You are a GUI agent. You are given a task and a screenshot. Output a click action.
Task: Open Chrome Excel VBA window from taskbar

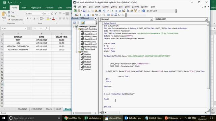(73, 118)
